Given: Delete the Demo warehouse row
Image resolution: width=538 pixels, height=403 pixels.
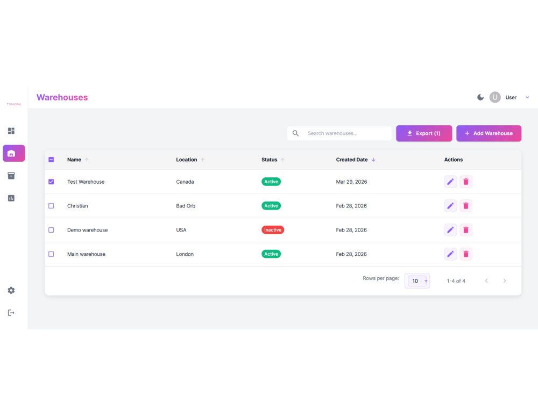Looking at the screenshot, I should pyautogui.click(x=466, y=230).
